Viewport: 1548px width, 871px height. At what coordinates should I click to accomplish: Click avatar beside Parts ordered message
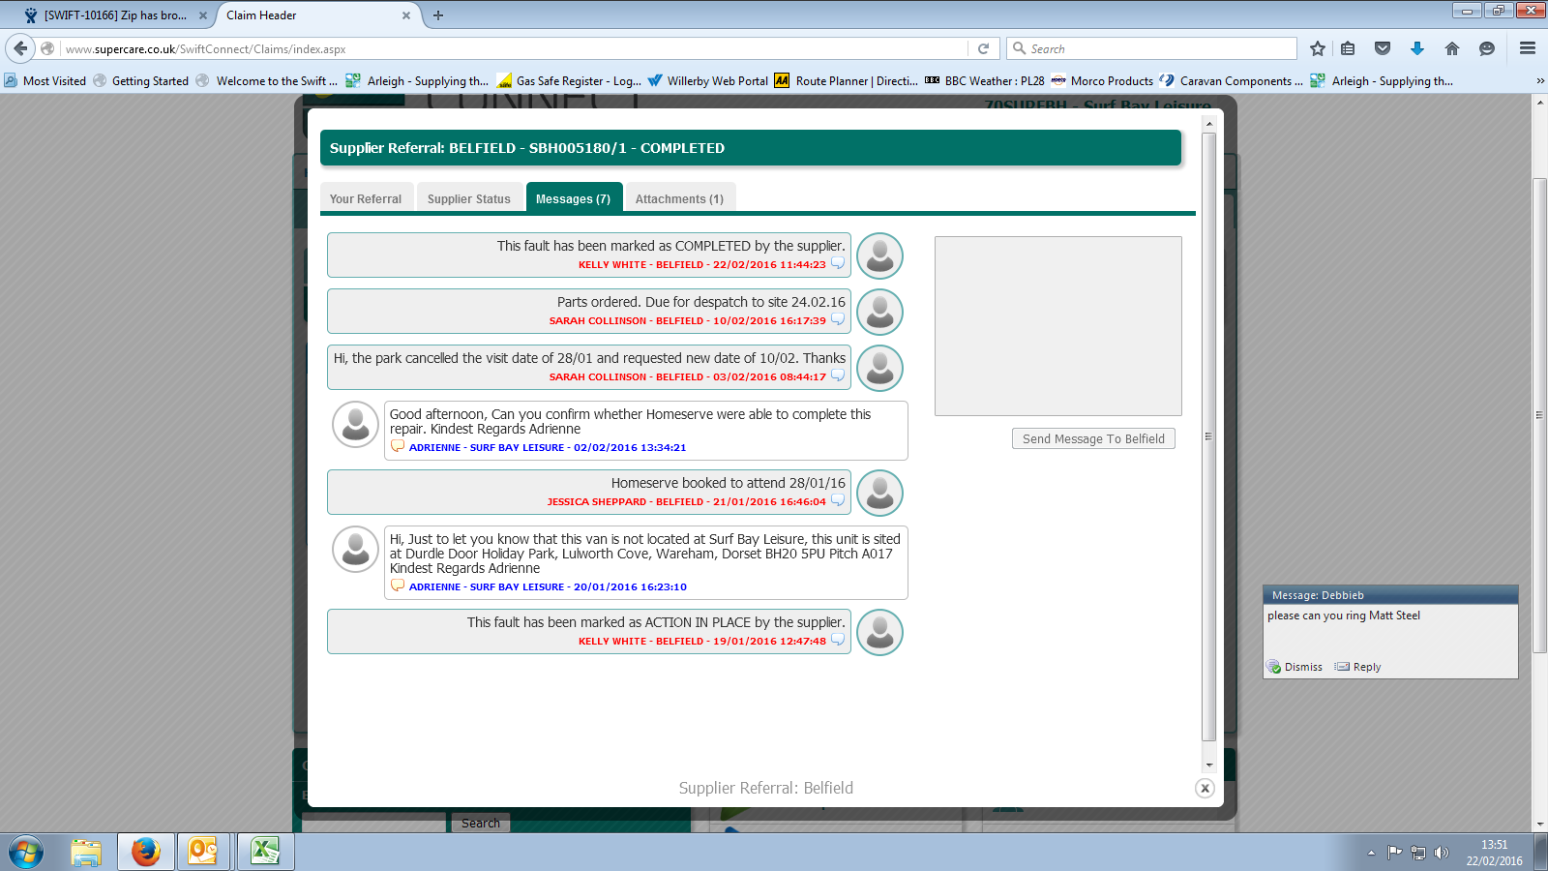point(880,312)
